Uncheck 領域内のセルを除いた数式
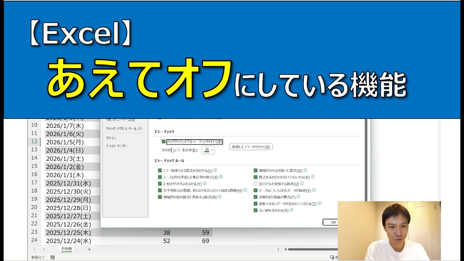464x261 pixels. point(256,170)
